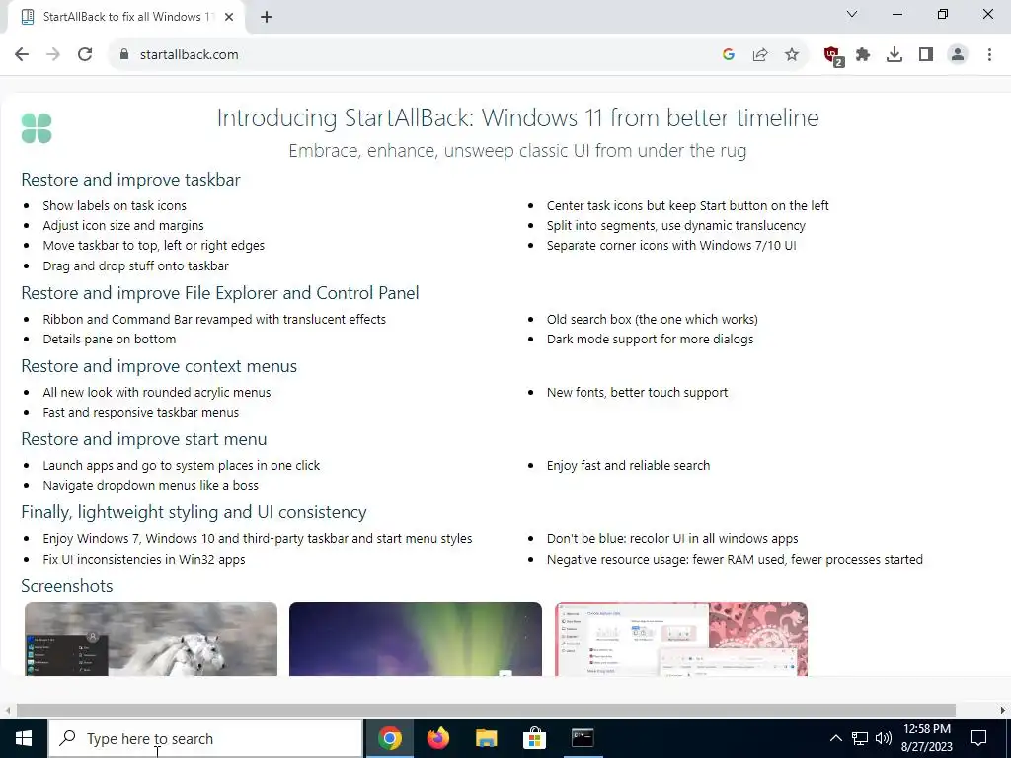Click the Restore and improve taskbar heading

pos(131,180)
